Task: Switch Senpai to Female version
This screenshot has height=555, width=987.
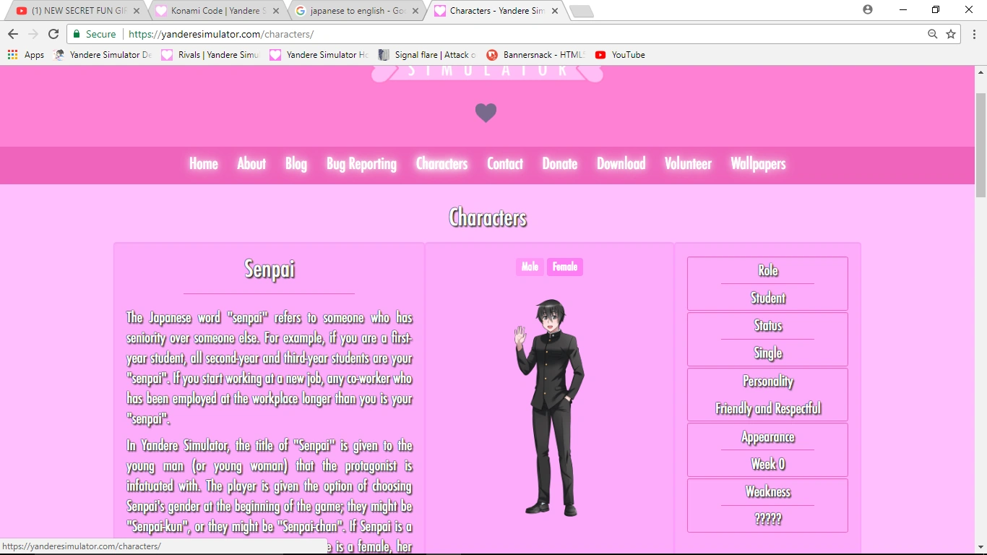Action: tap(564, 267)
